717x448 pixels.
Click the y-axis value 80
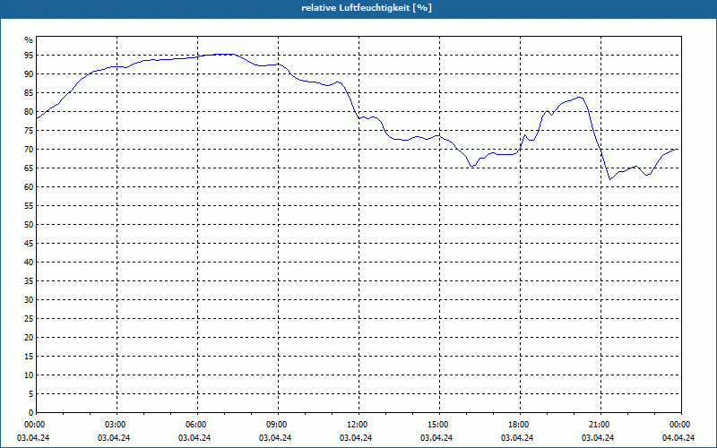coord(29,111)
